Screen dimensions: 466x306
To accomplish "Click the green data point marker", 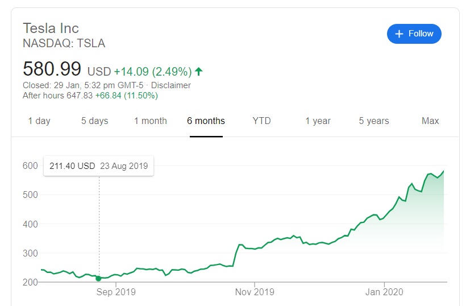I will (x=98, y=278).
